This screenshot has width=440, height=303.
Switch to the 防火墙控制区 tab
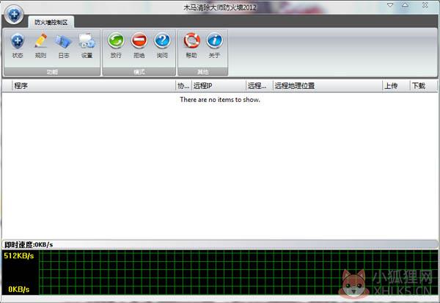(x=51, y=22)
